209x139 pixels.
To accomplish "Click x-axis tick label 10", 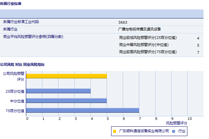I will pos(190,119).
